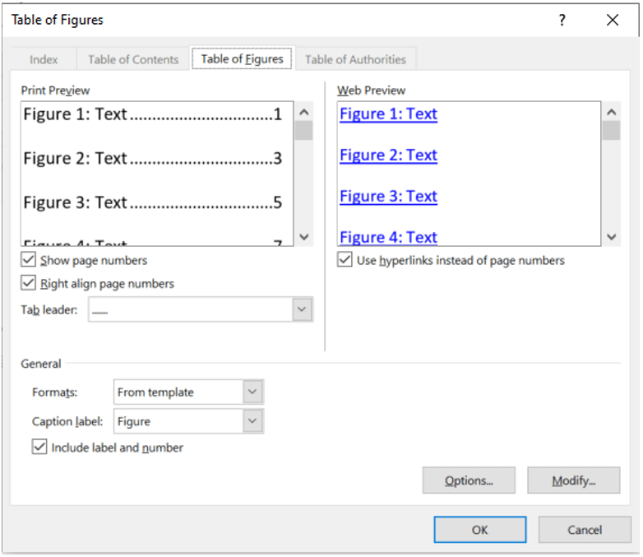Disable Use hyperlinks instead of page numbers
643x557 pixels.
pyautogui.click(x=345, y=260)
